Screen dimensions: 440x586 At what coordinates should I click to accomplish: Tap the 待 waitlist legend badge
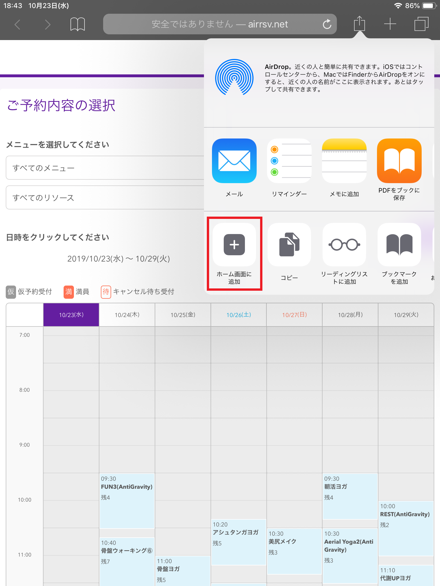(106, 292)
